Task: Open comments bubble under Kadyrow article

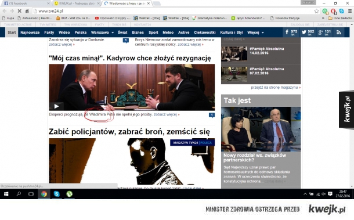Action: coord(212,115)
